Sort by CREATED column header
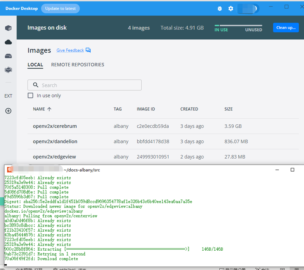This screenshot has height=270, width=304. point(189,109)
